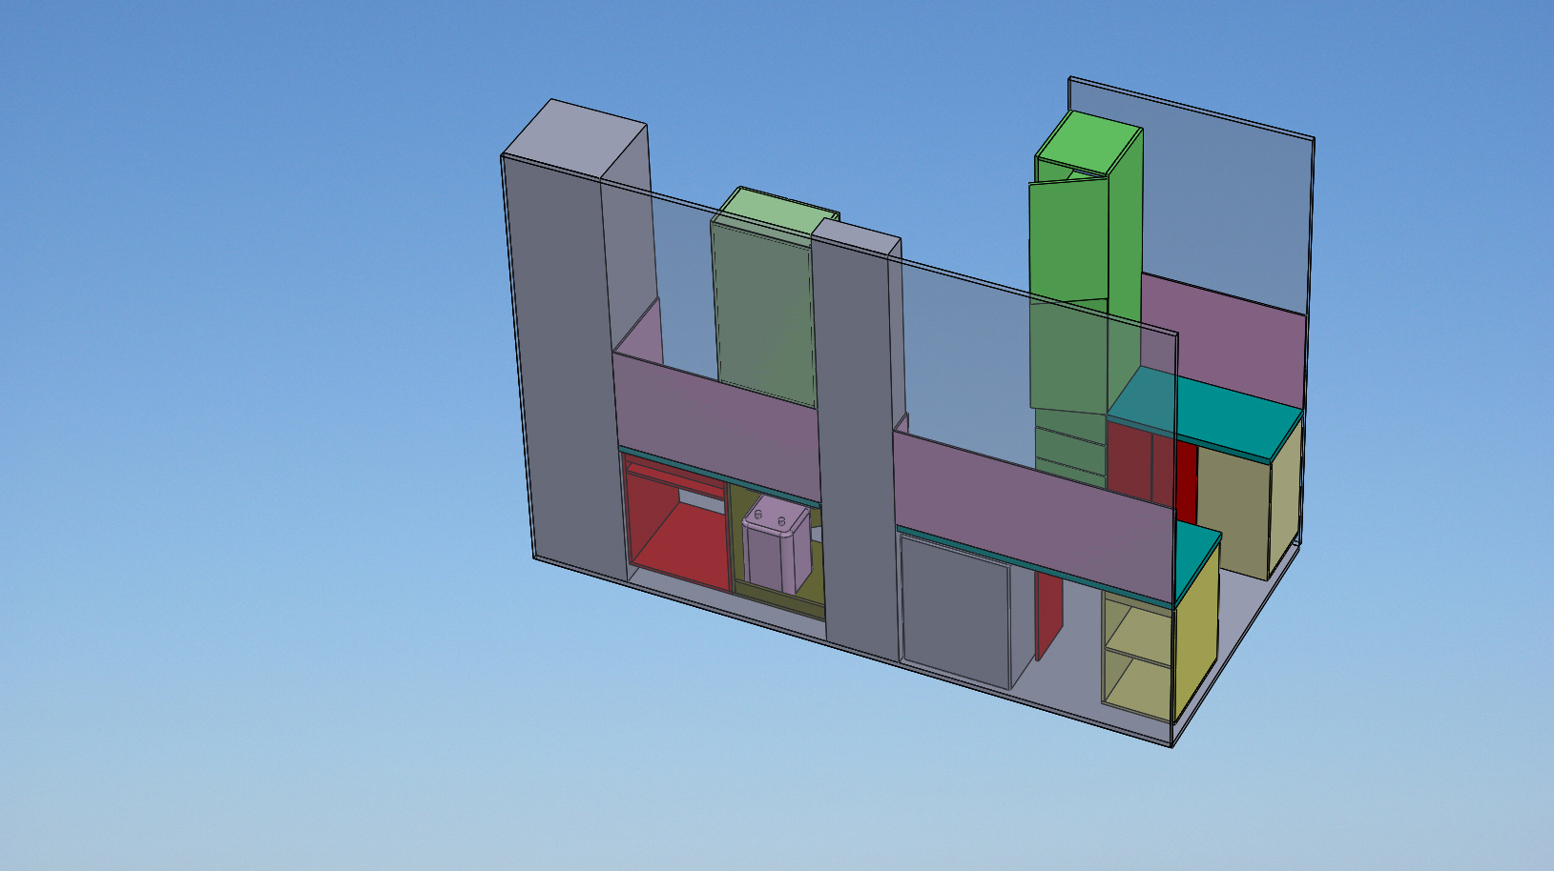Image resolution: width=1554 pixels, height=871 pixels.
Task: Click the top face of the bright green tall cabinet
Action: coord(1089,143)
